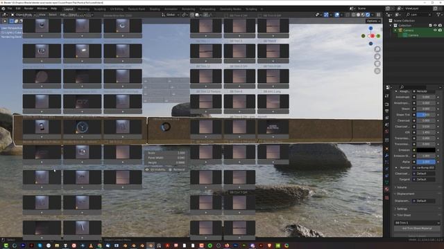Open the viewport View menu
Image resolution: width=444 pixels, height=249 pixels.
pyautogui.click(x=42, y=15)
